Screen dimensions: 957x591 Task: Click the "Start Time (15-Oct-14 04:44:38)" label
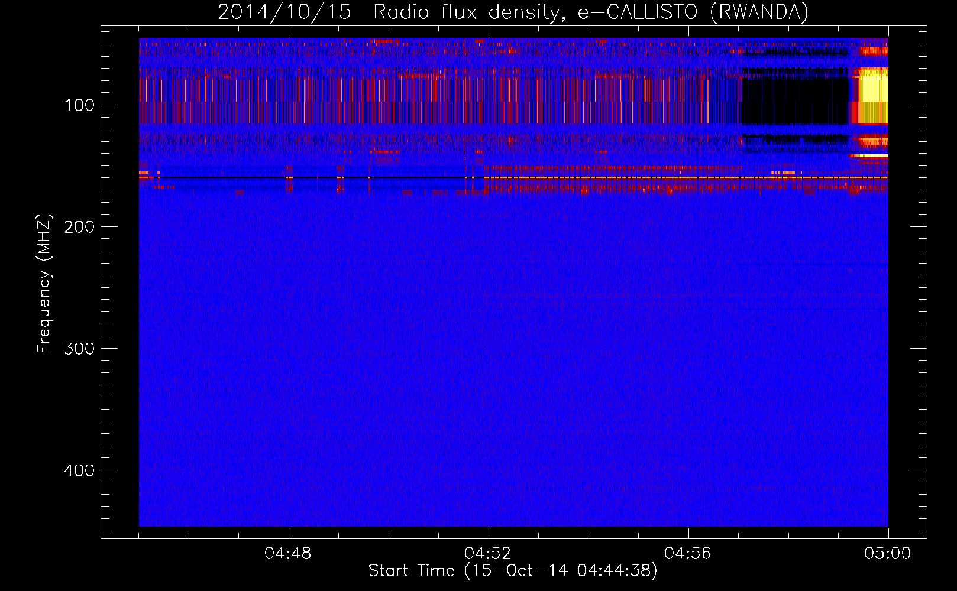click(x=513, y=570)
